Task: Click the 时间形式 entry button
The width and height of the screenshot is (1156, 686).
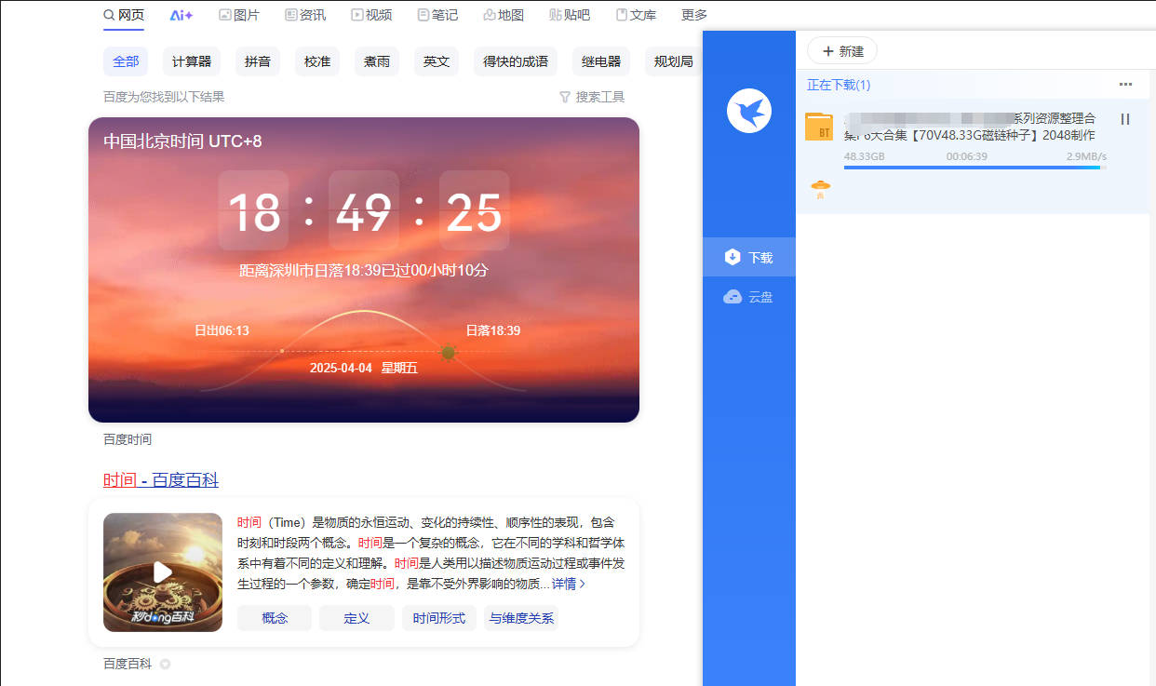Action: 438,617
